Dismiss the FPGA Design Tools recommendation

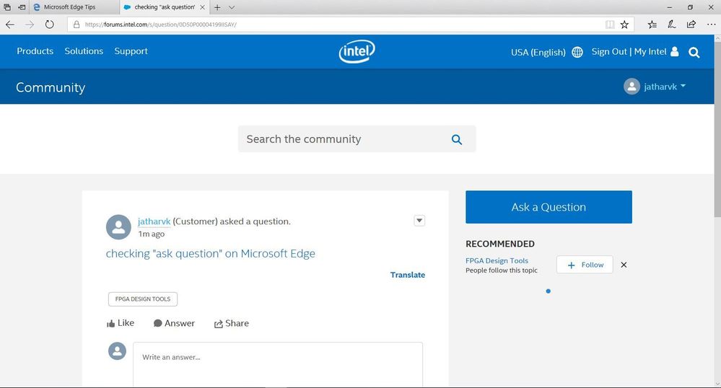click(624, 265)
